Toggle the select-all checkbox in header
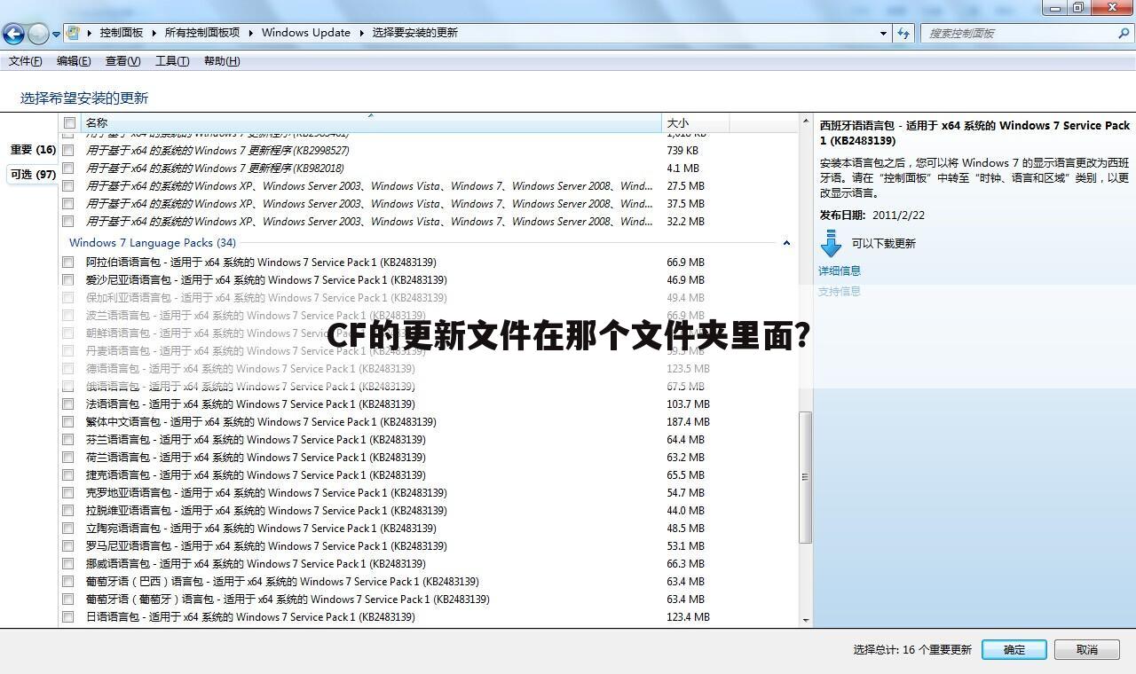 (69, 123)
